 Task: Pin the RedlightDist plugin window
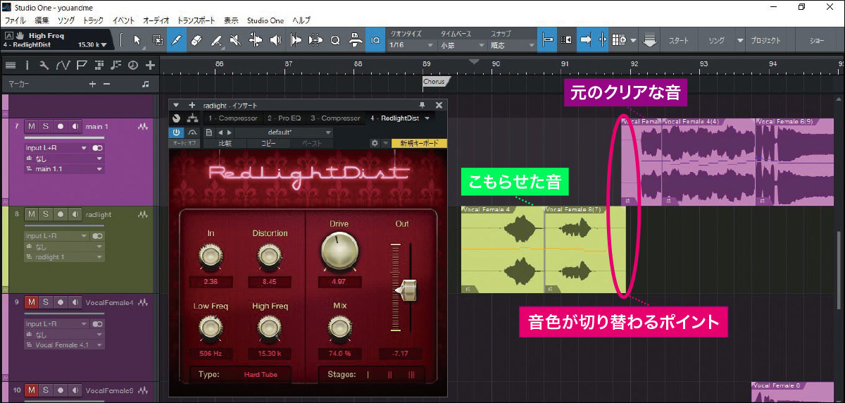423,105
